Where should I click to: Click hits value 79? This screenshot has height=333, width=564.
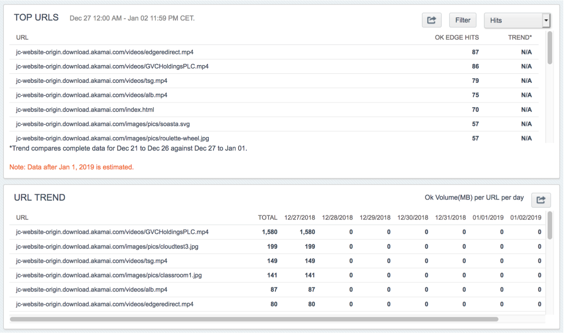coord(475,81)
